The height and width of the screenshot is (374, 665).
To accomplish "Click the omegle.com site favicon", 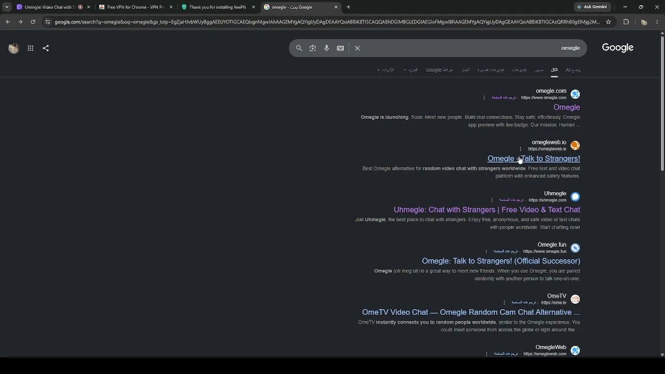I will pyautogui.click(x=575, y=94).
